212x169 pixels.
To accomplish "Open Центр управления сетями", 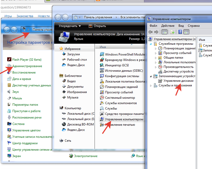I will 32,150.
